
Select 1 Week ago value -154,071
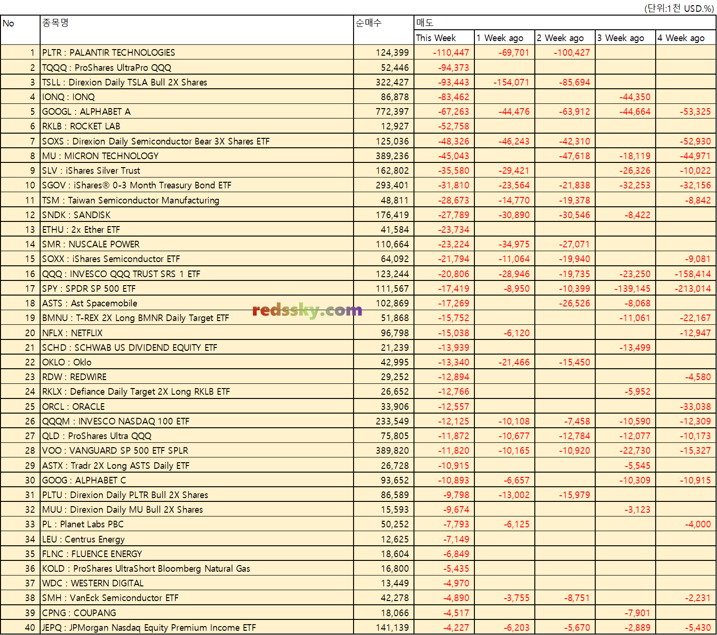511,82
